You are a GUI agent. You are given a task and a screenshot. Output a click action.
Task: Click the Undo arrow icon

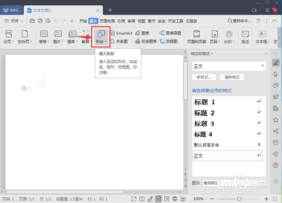pos(56,21)
